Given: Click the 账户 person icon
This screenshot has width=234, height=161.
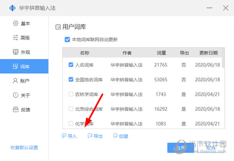Looking at the screenshot, I should tap(16, 81).
